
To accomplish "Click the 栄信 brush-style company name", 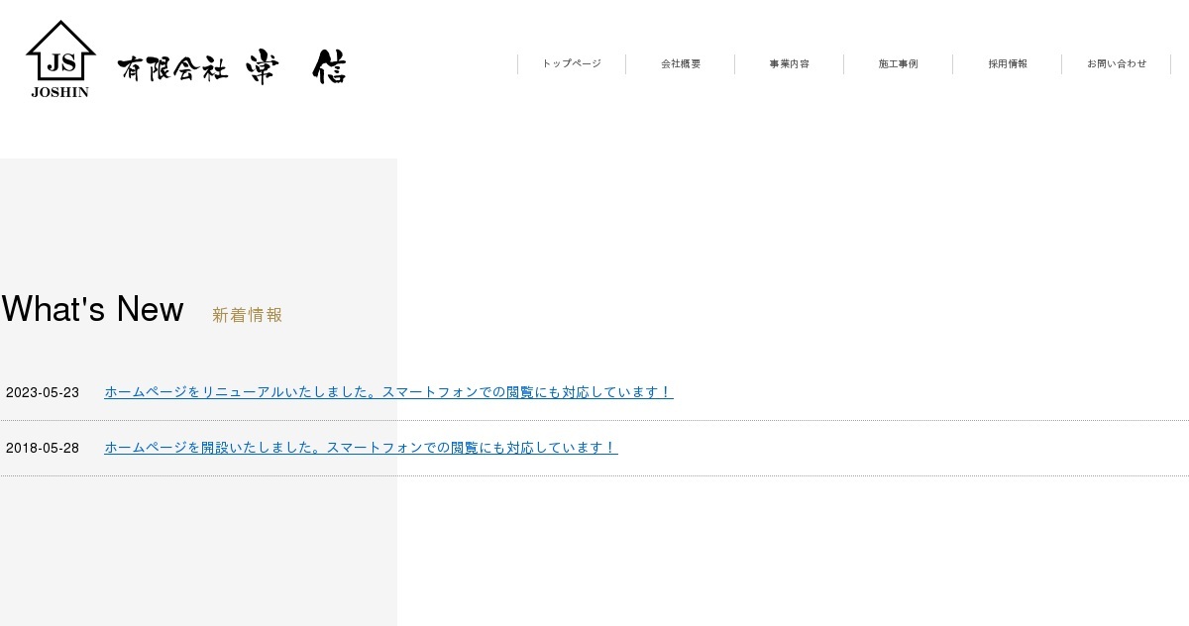I will point(296,67).
